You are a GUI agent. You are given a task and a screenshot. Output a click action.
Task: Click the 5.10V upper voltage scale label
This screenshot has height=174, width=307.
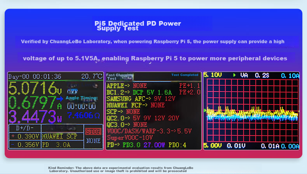(x=213, y=75)
